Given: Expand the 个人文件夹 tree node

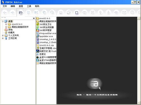Looking at the screenshot, I should [3, 35].
